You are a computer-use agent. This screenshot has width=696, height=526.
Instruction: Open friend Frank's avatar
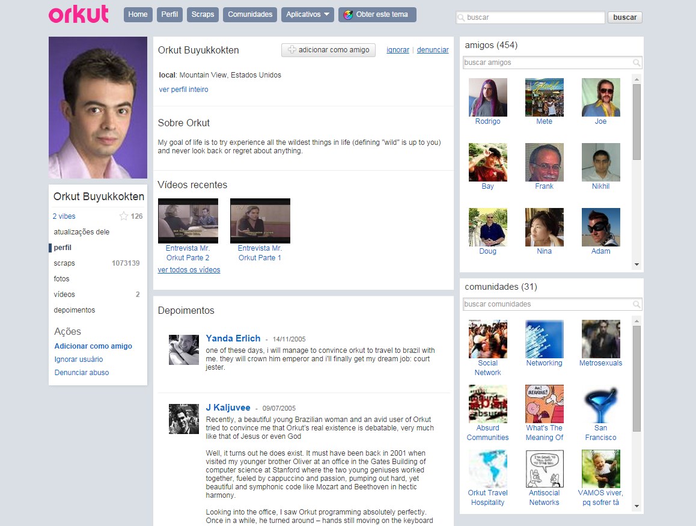tap(544, 162)
